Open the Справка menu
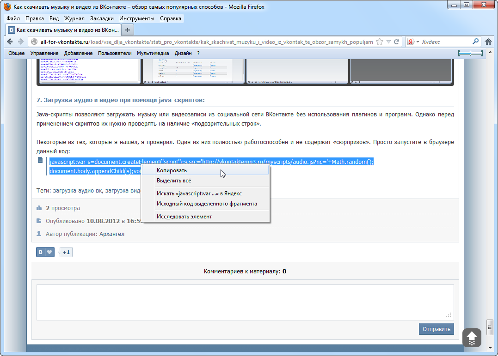 pyautogui.click(x=170, y=18)
